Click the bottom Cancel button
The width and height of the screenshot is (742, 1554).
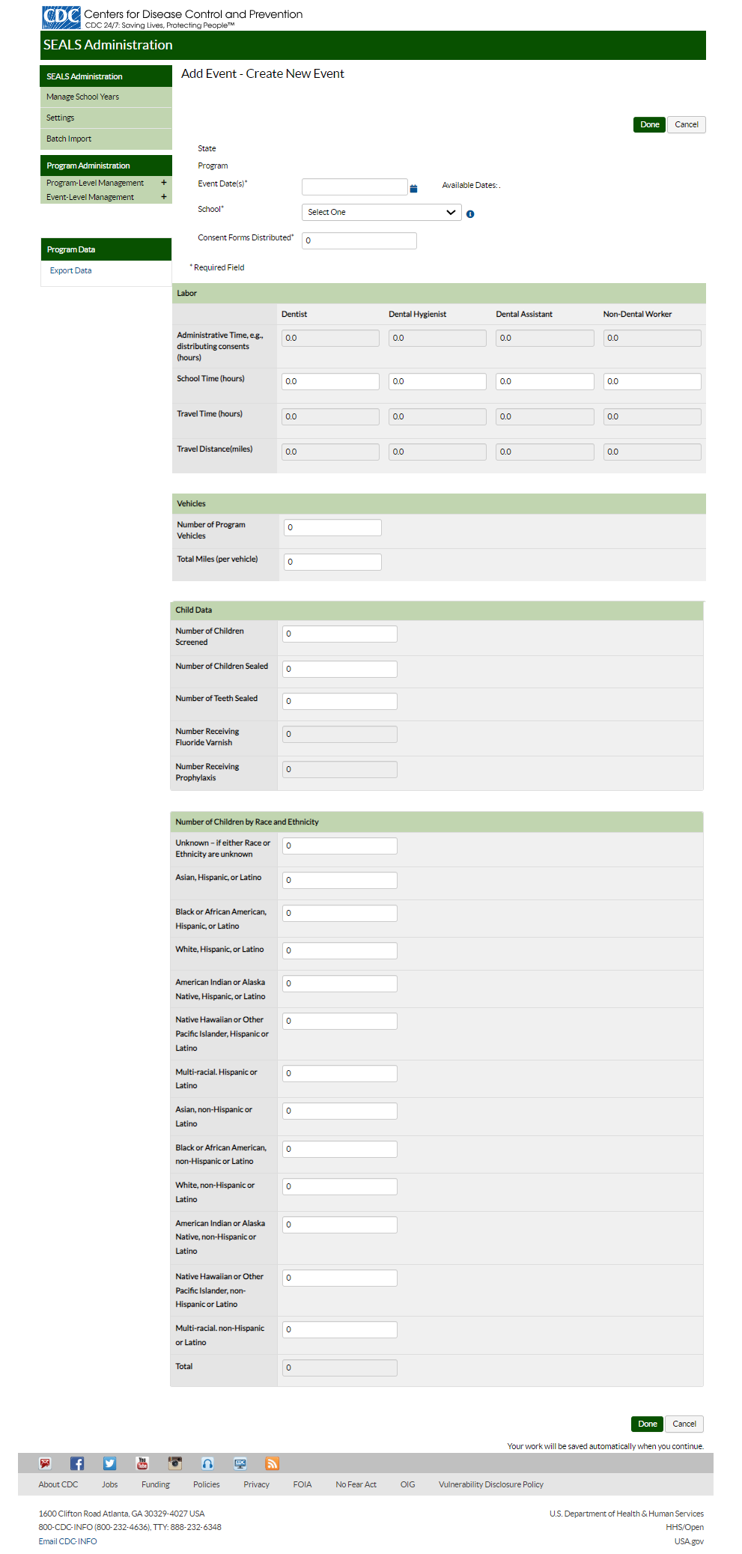[684, 1424]
